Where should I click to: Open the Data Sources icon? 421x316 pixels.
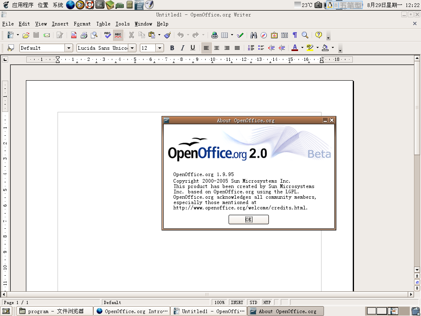[285, 35]
